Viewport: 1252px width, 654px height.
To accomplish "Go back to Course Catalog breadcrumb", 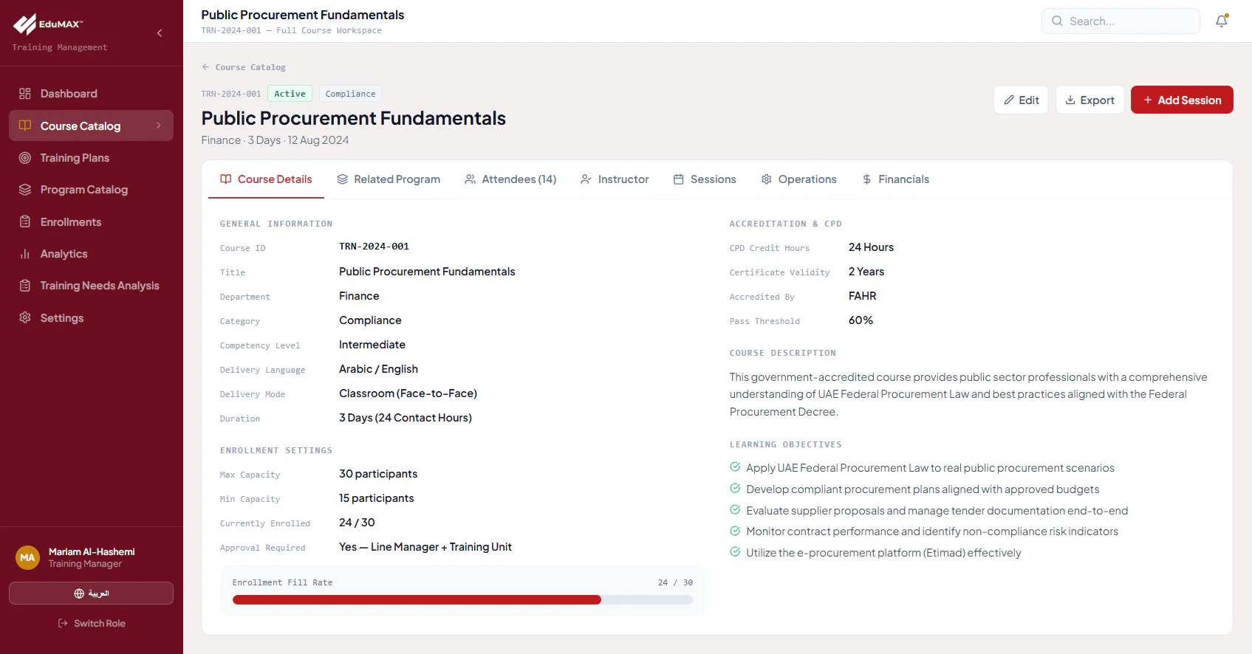I will [x=244, y=67].
